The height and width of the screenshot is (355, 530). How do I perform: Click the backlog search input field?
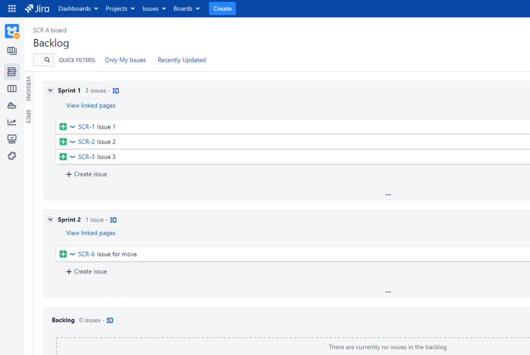click(44, 60)
